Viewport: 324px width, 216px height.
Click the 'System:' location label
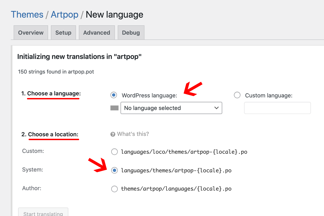[x=33, y=170]
